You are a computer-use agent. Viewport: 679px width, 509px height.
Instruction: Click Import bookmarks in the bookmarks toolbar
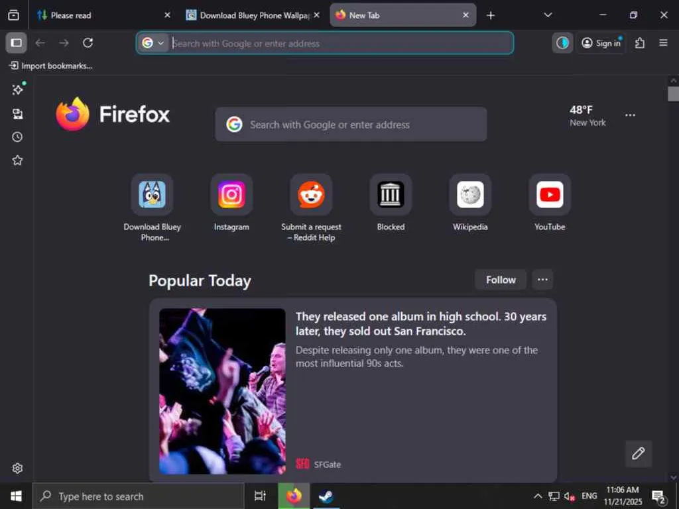51,66
